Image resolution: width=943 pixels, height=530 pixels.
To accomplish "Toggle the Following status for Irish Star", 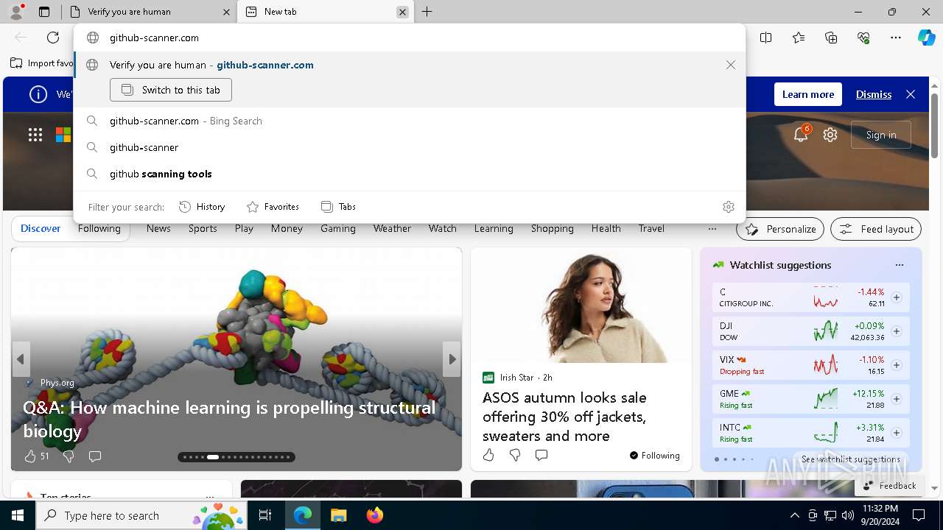I will 654,456.
